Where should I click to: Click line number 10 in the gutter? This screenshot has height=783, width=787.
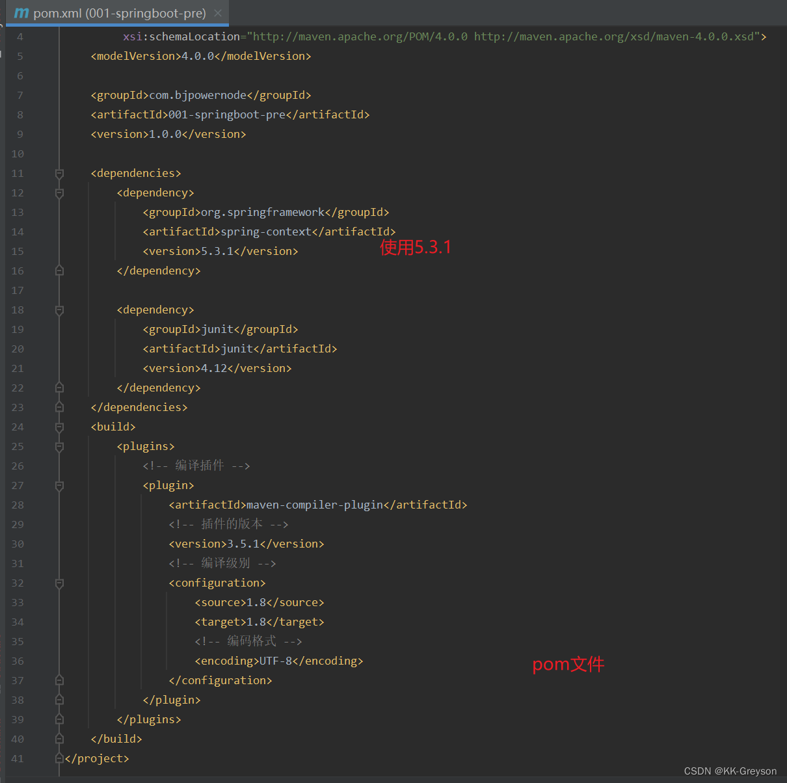point(18,154)
